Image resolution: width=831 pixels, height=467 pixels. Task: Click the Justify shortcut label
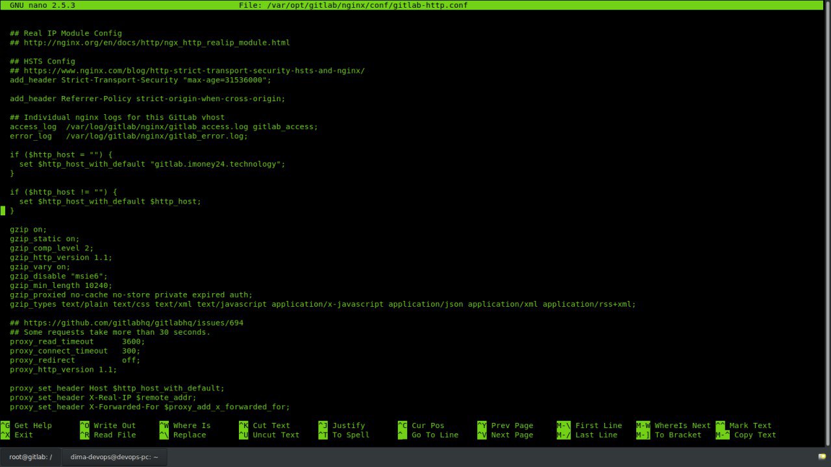349,425
